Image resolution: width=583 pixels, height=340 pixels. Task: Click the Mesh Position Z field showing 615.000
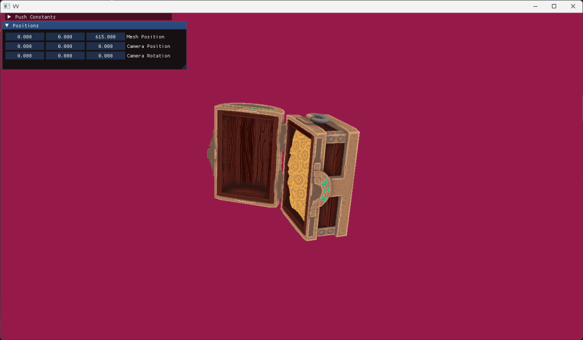[106, 36]
